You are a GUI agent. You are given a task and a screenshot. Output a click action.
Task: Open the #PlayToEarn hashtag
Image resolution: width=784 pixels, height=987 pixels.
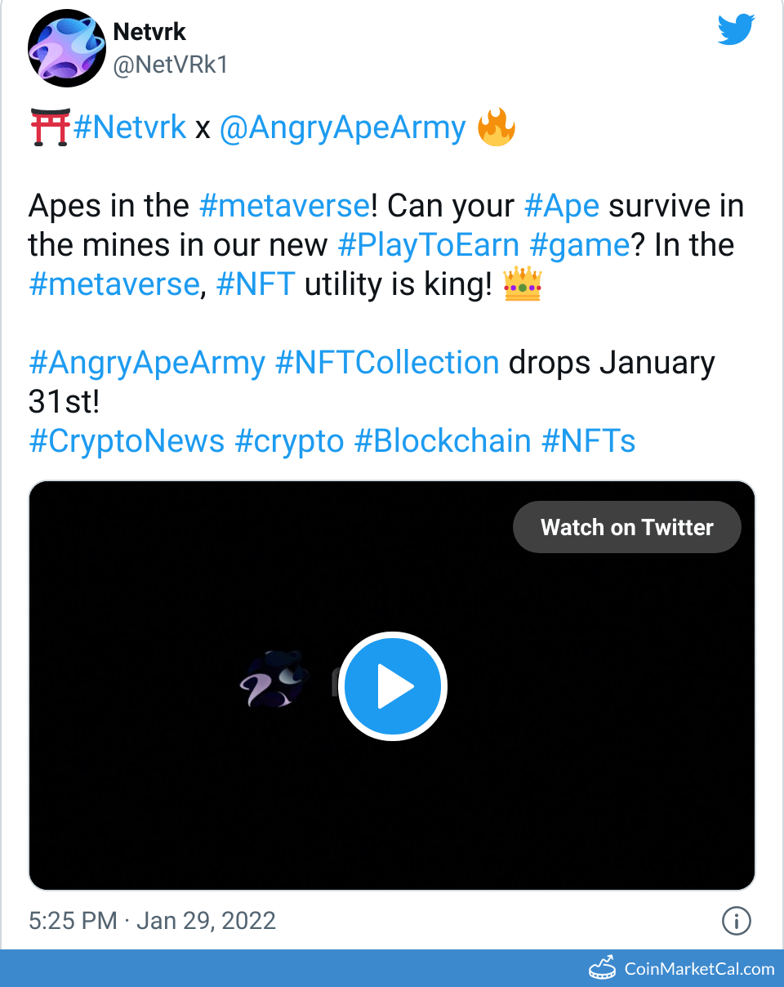point(428,244)
